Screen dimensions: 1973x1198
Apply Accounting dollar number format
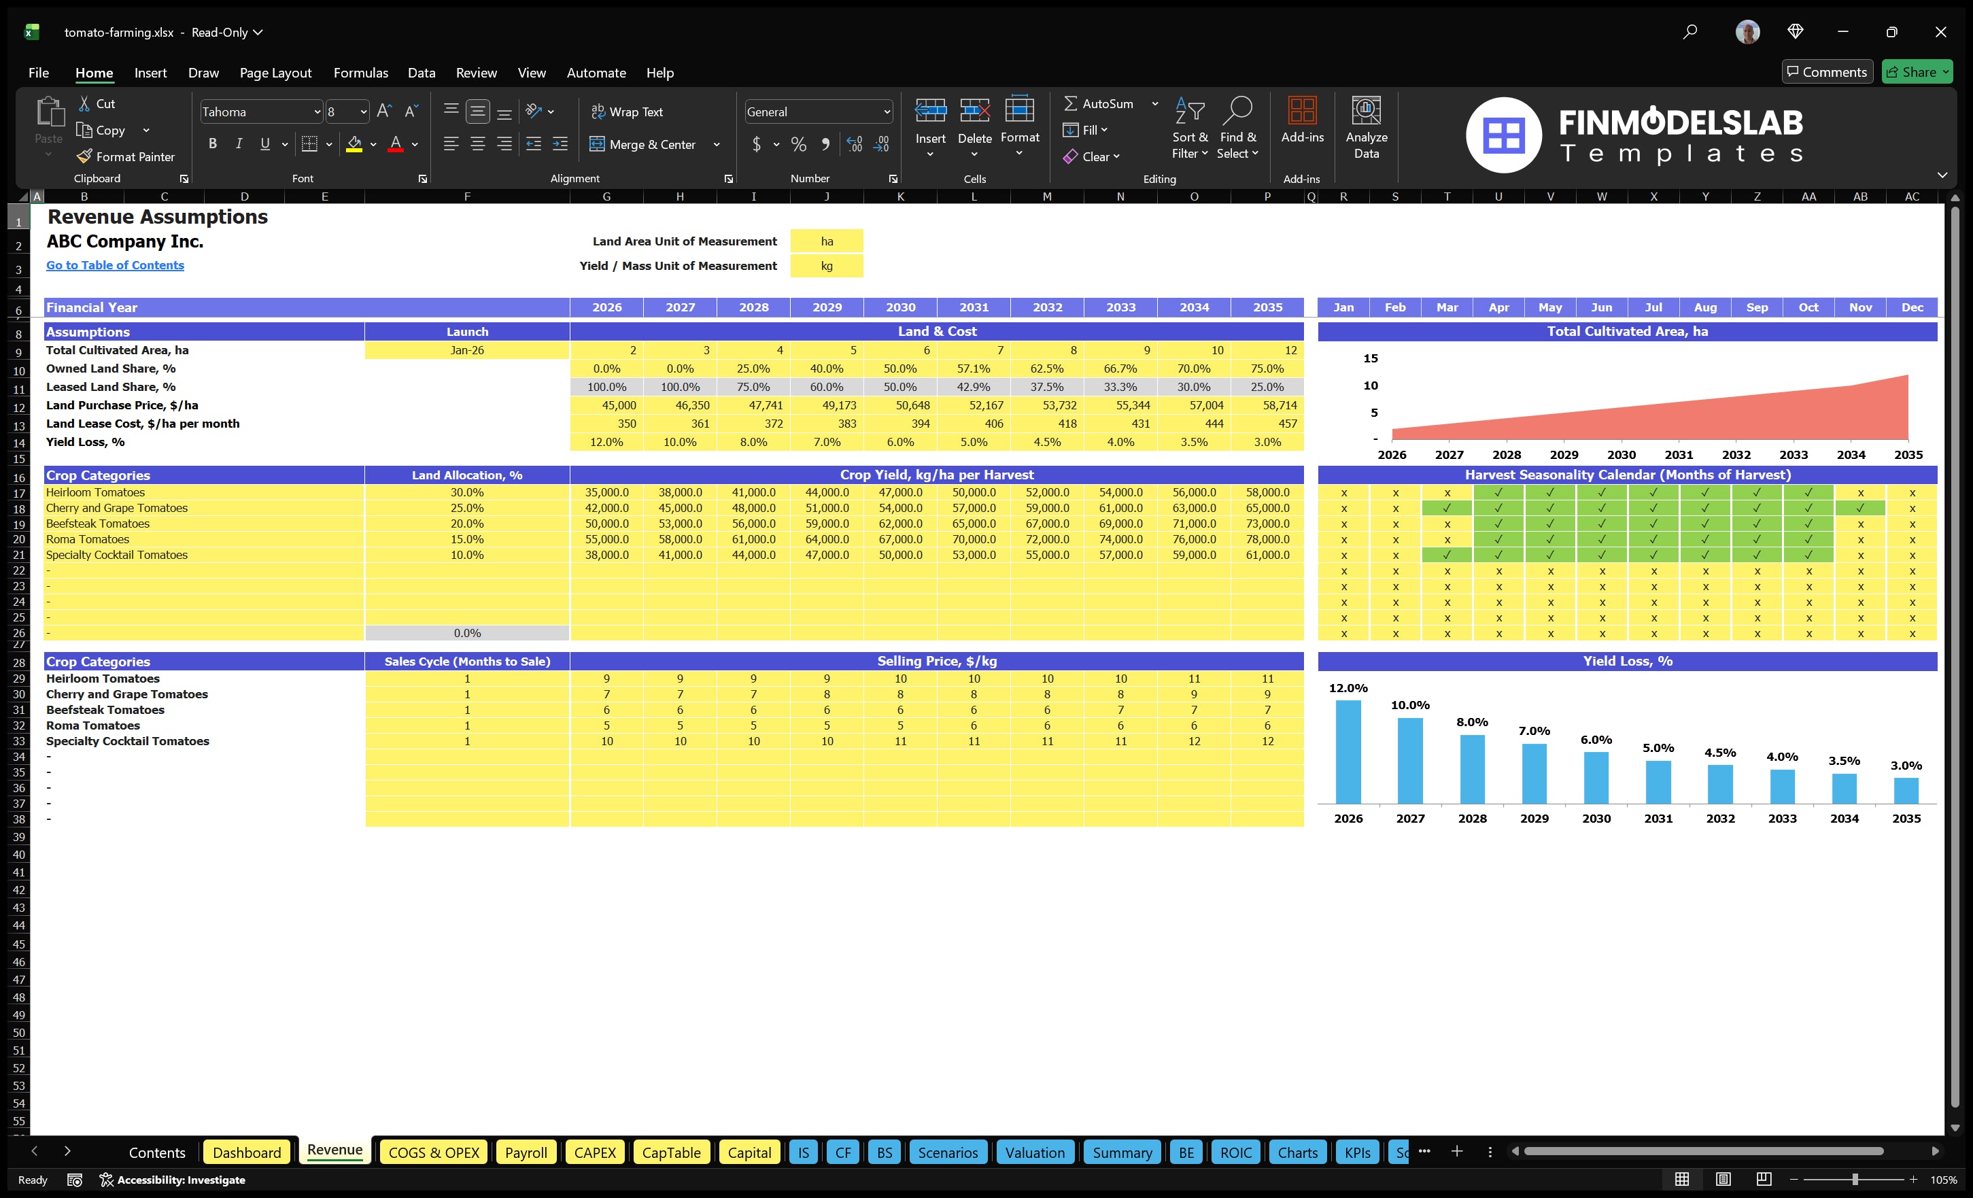[x=757, y=144]
